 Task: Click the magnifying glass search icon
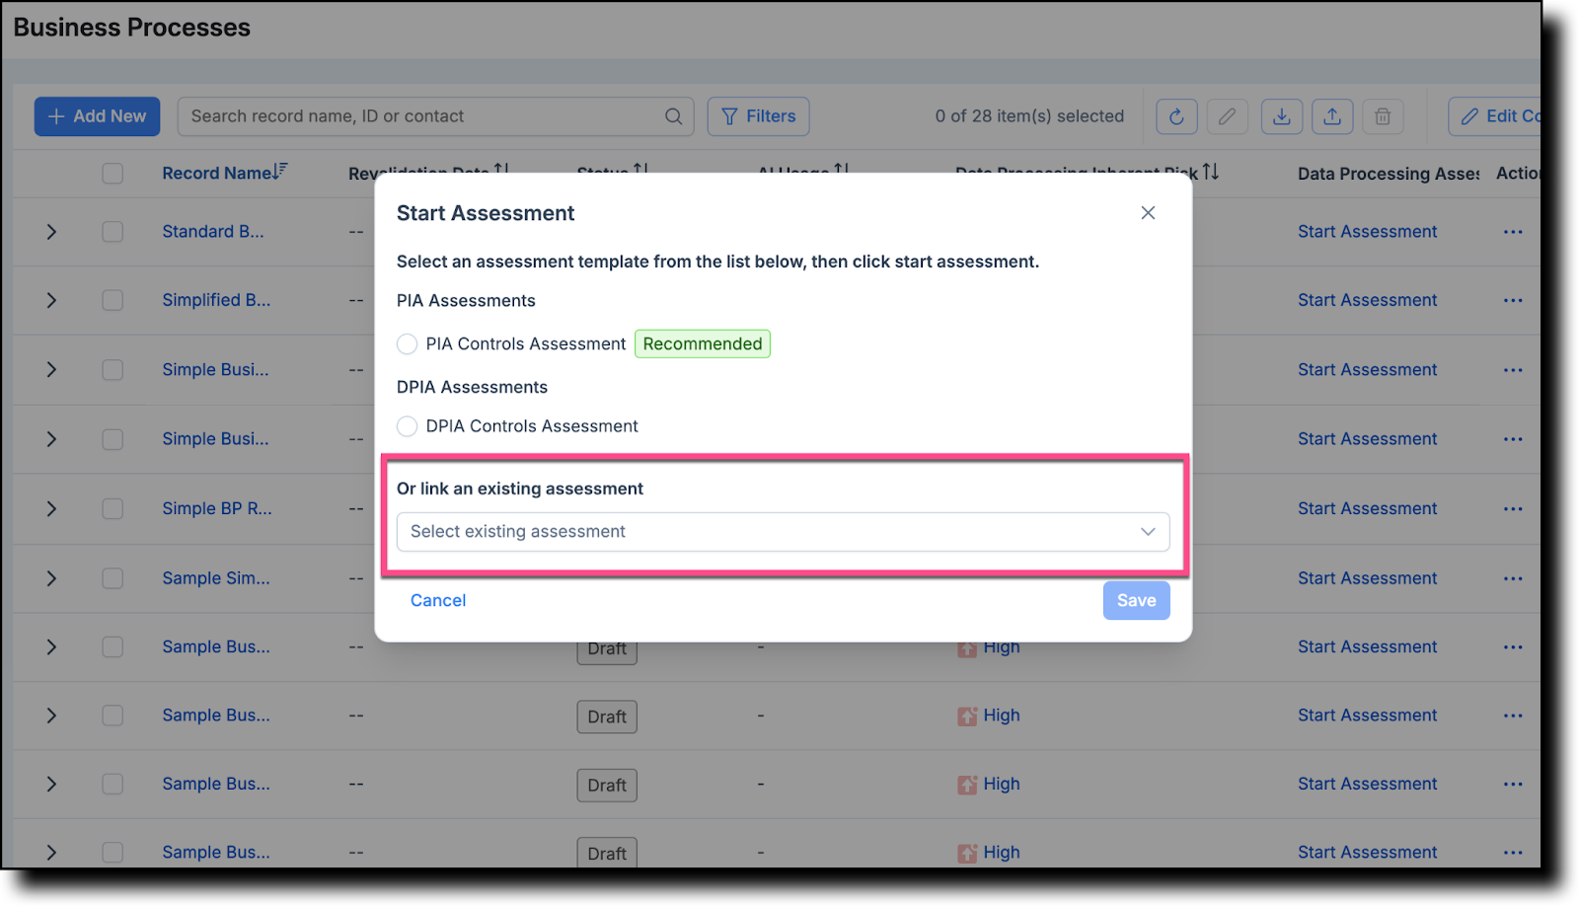(x=674, y=116)
